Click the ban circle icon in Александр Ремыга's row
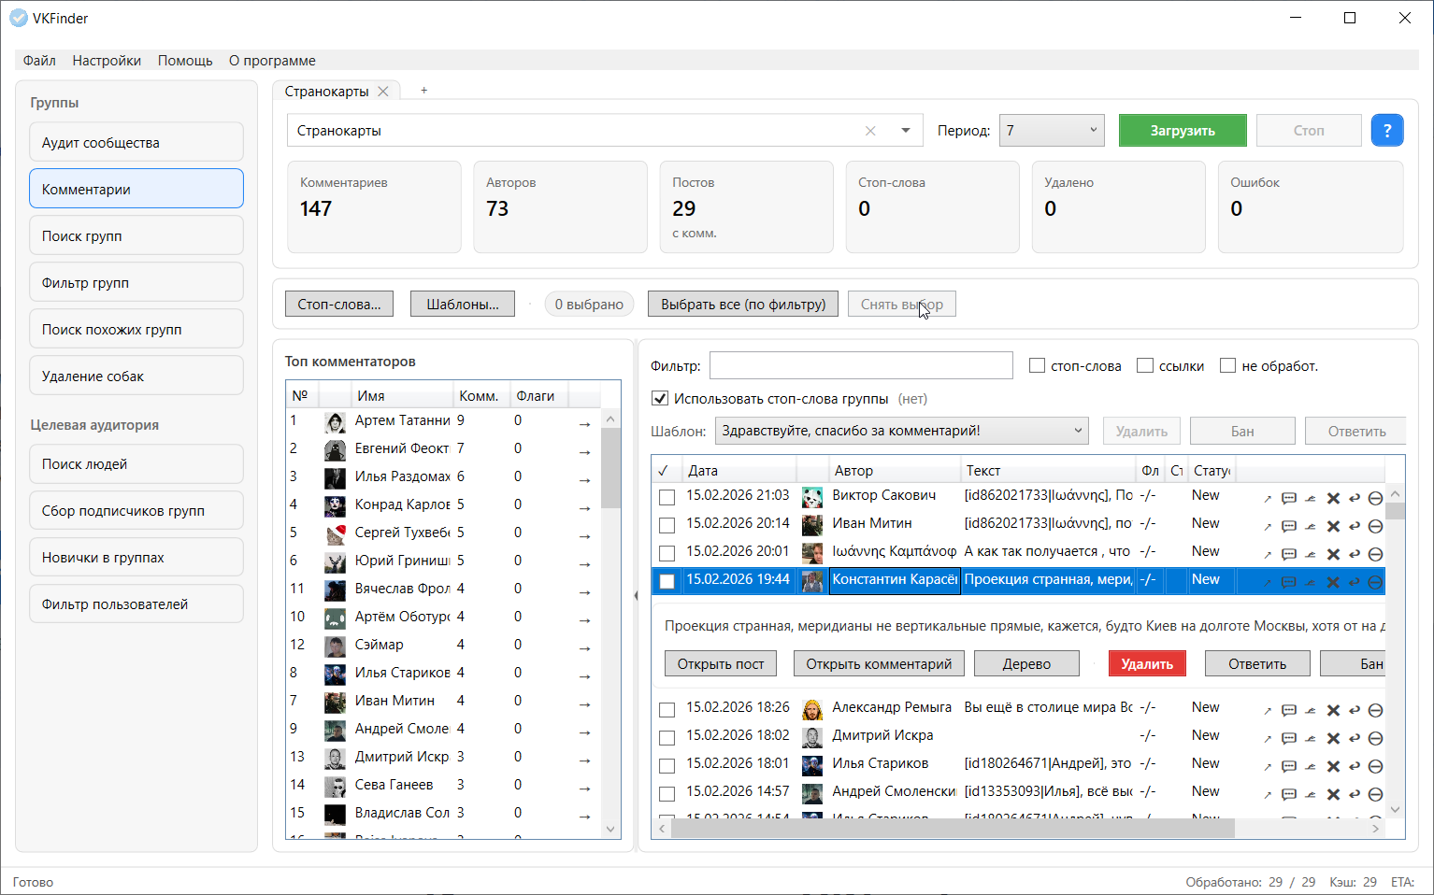Image resolution: width=1434 pixels, height=895 pixels. pyautogui.click(x=1375, y=710)
